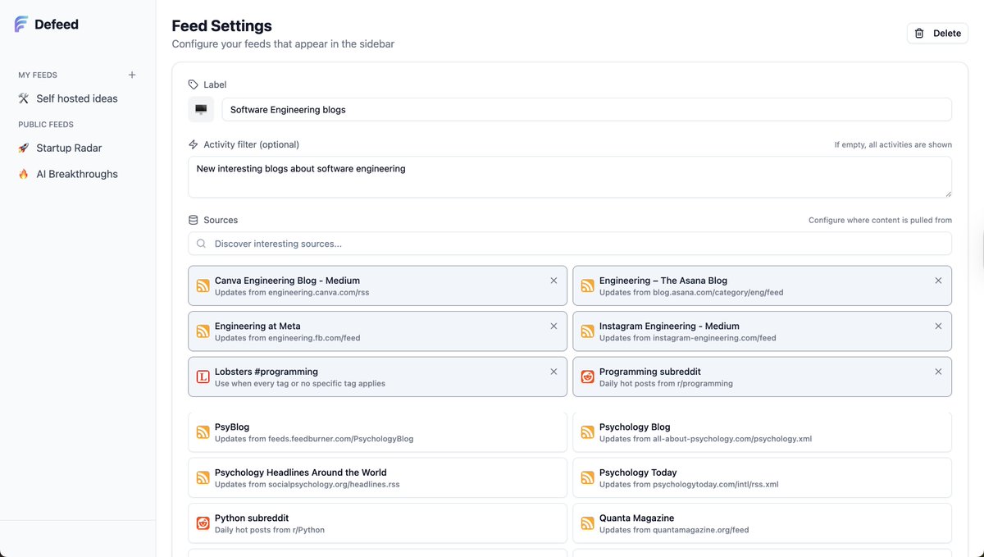The height and width of the screenshot is (557, 984).
Task: Add Psychology Headlines Around the World source
Action: 377,477
